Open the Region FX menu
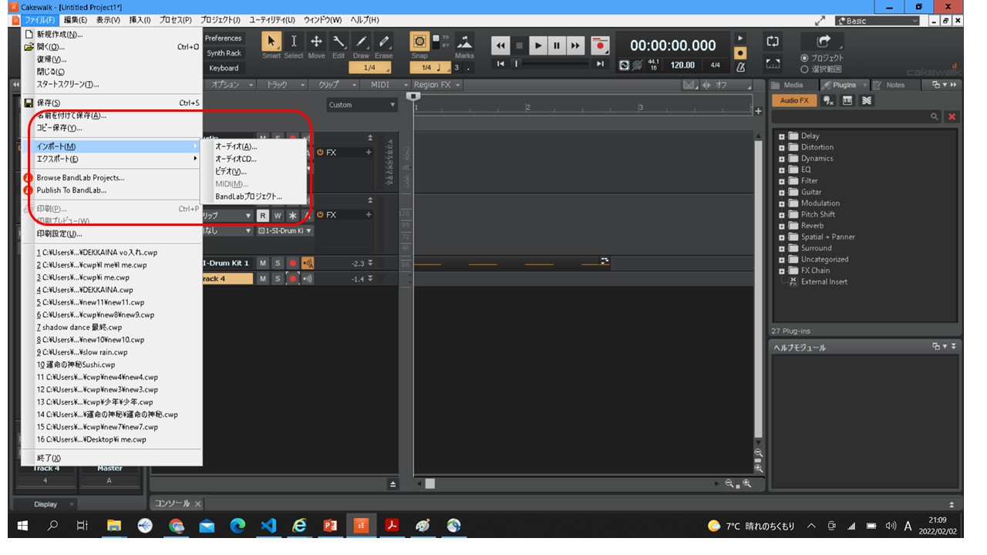 point(437,85)
